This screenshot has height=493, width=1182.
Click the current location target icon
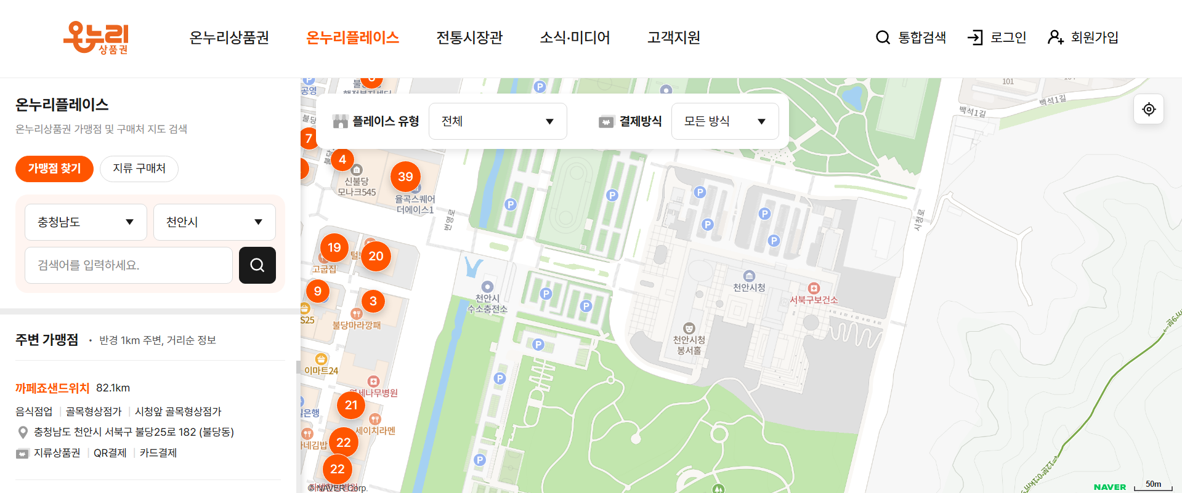1149,109
